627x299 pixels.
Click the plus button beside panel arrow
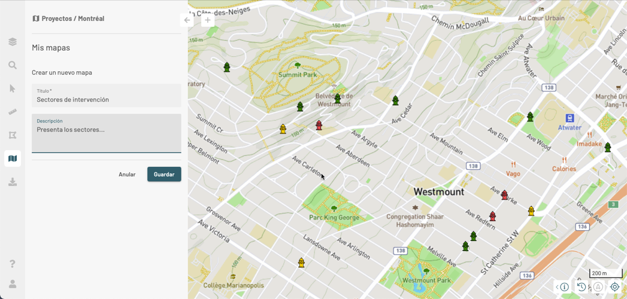coord(207,20)
